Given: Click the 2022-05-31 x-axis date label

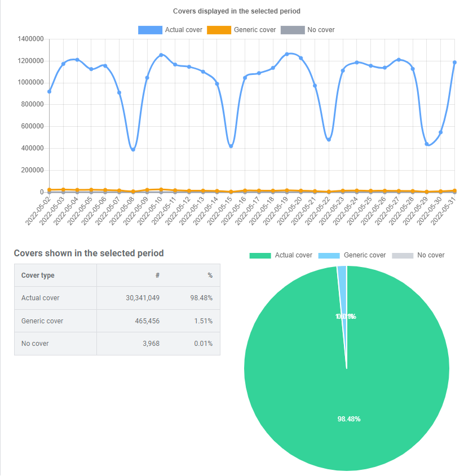Looking at the screenshot, I should pos(443,211).
